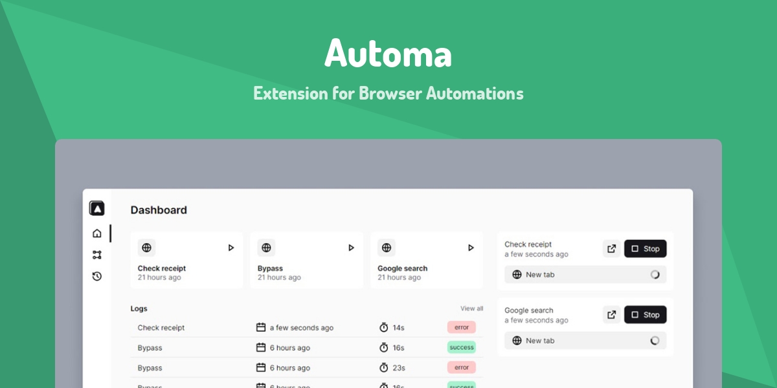Click globe icon on Bypass card
The image size is (777, 388).
pos(266,248)
